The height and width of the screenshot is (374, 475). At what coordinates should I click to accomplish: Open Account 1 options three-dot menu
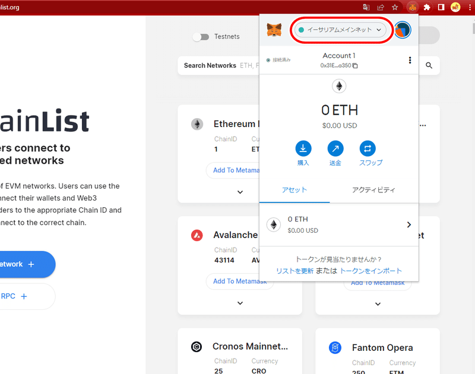(410, 60)
